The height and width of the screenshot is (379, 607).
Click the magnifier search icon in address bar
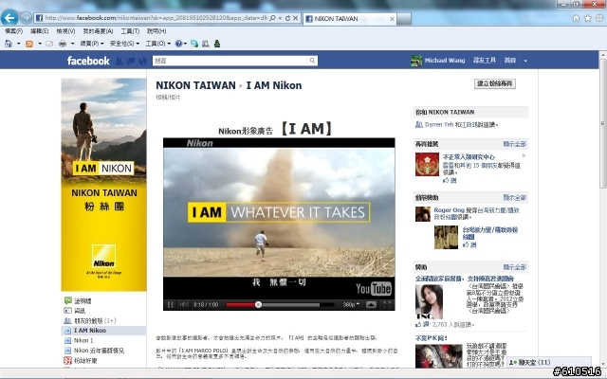point(272,18)
